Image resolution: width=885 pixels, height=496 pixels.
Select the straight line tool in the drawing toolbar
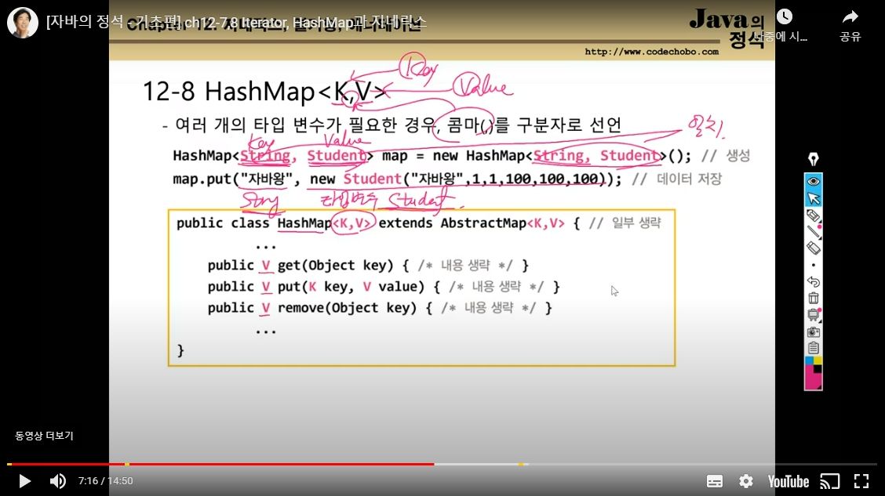[814, 231]
